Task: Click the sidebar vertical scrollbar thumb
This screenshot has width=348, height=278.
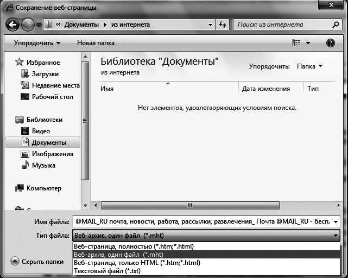Action: click(85, 121)
